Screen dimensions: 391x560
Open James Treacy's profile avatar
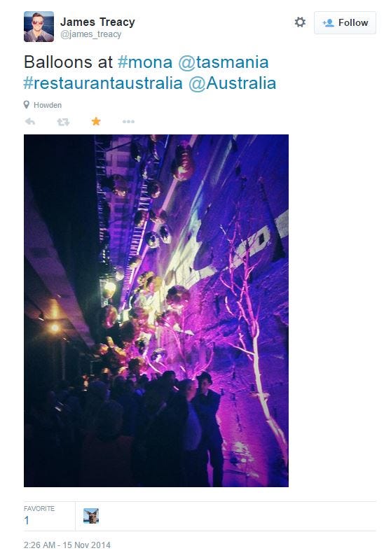click(39, 27)
